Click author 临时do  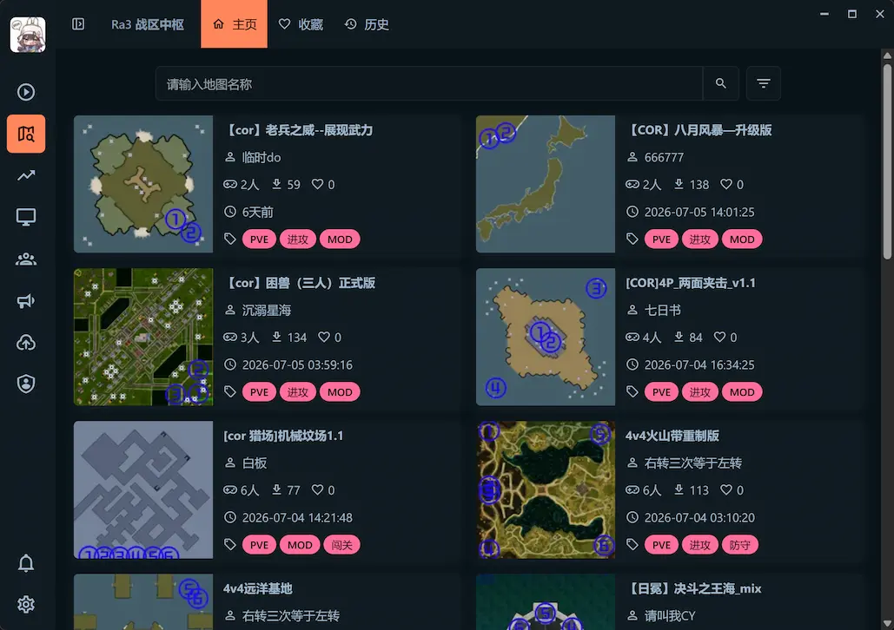pyautogui.click(x=262, y=157)
